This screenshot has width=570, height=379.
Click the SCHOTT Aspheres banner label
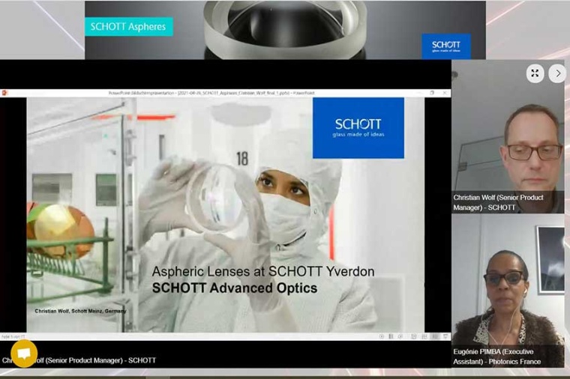(x=129, y=26)
